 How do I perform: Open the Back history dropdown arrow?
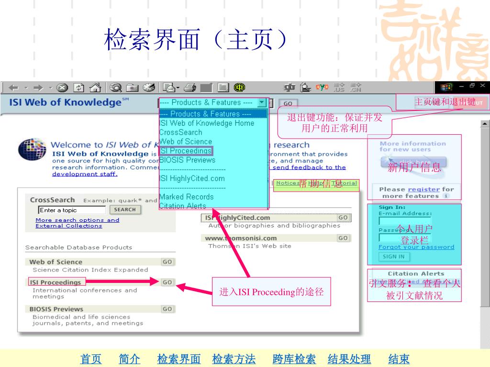26,88
